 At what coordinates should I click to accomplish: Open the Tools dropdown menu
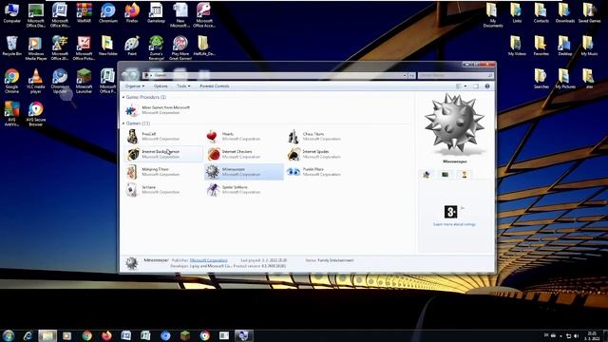pos(183,86)
